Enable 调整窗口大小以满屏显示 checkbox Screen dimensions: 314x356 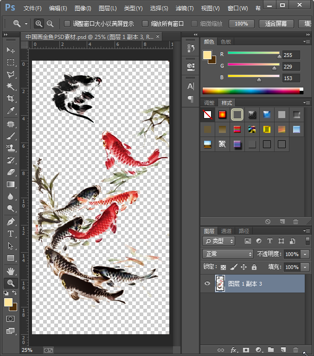[x=67, y=24]
